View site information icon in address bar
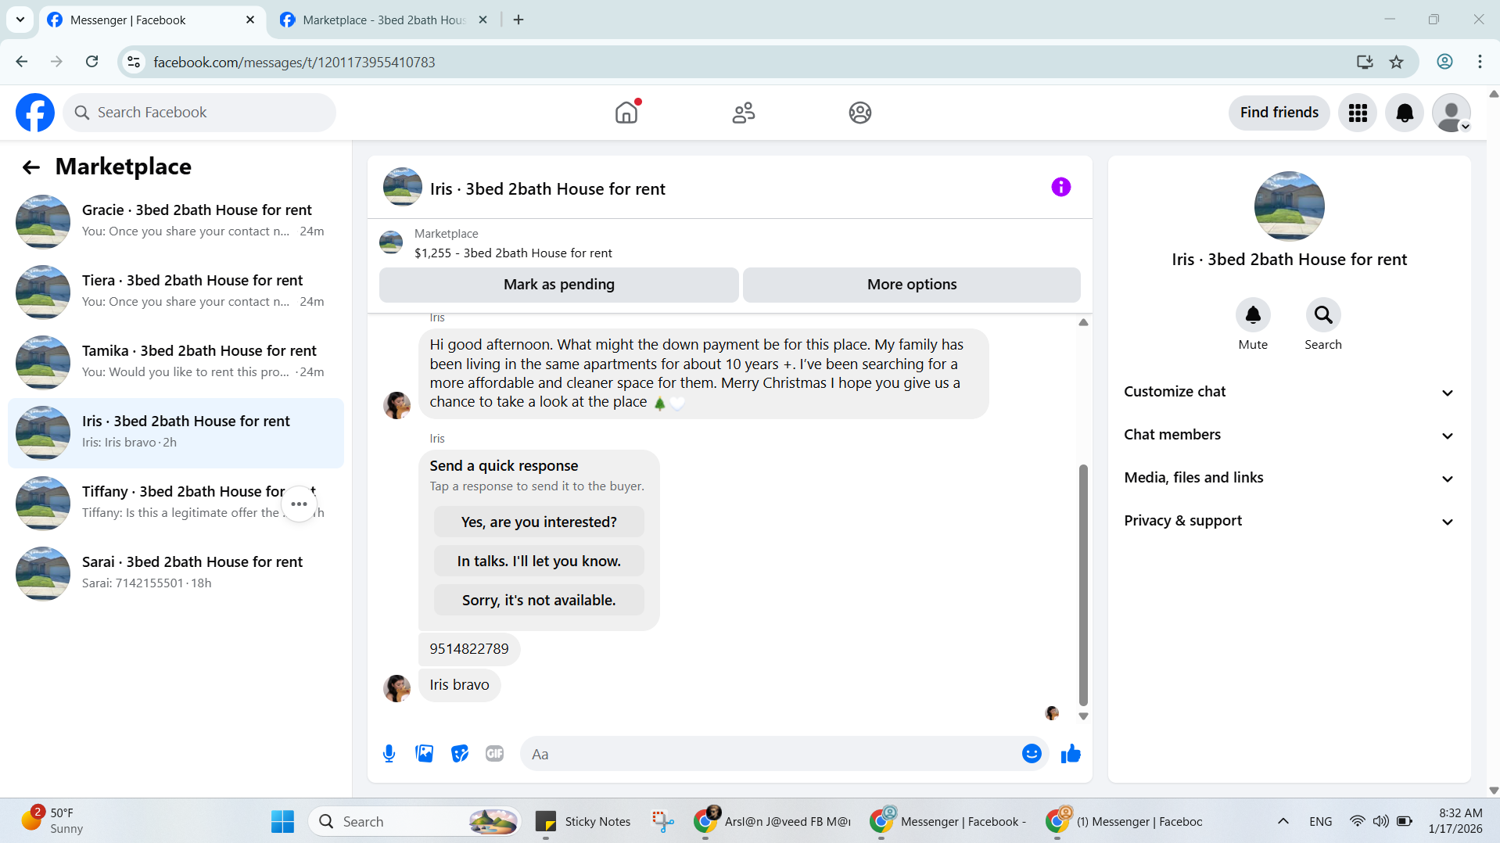 click(135, 62)
